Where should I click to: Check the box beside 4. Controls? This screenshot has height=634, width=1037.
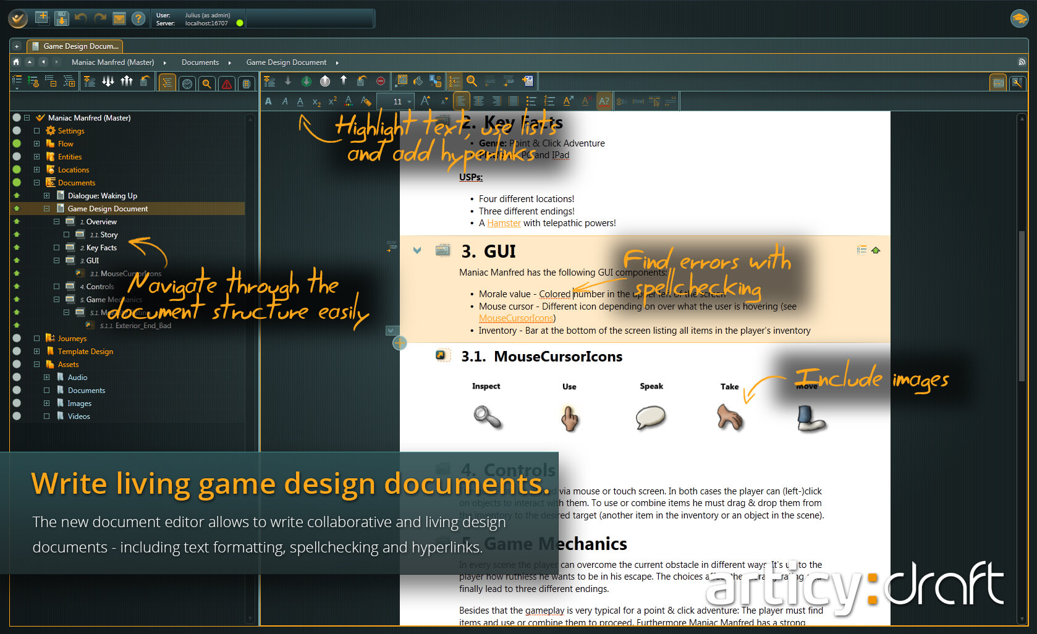[x=56, y=286]
